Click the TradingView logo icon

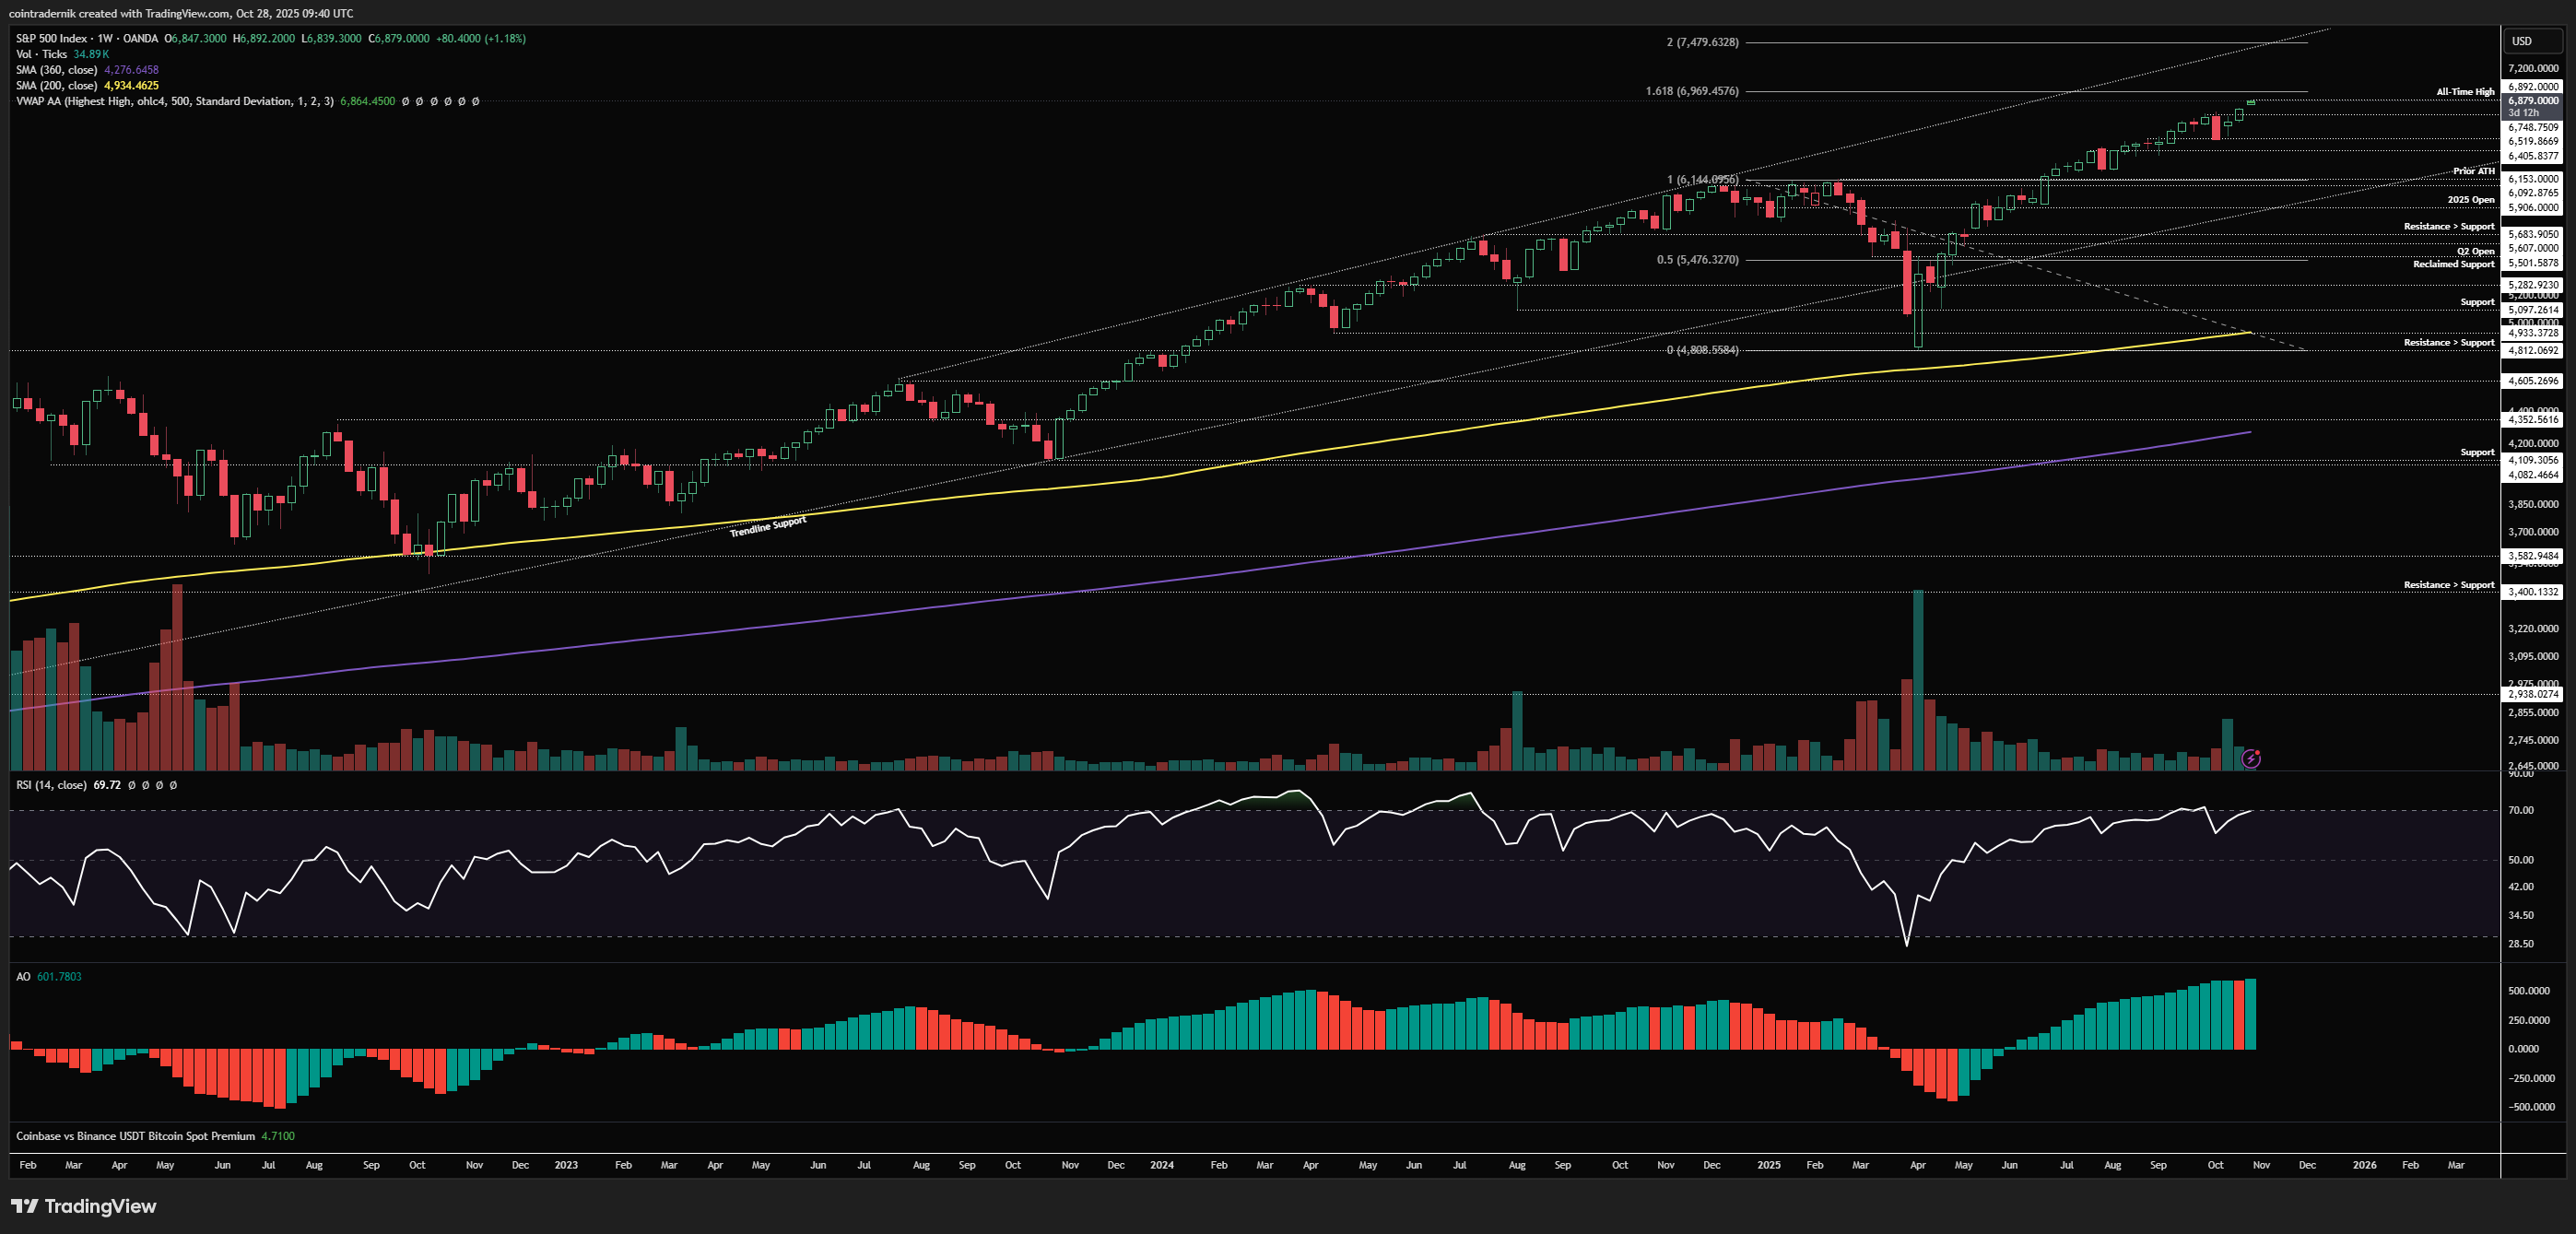click(25, 1206)
